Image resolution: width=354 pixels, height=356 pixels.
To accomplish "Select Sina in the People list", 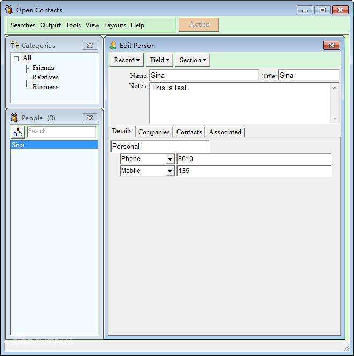I will coord(54,144).
